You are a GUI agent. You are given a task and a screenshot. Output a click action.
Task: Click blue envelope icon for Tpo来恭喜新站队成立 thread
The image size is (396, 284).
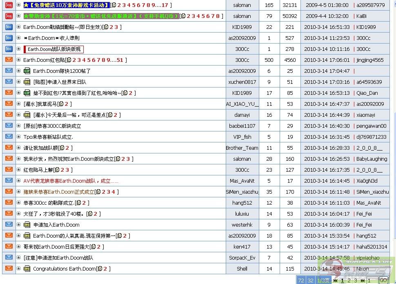pyautogui.click(x=9, y=137)
